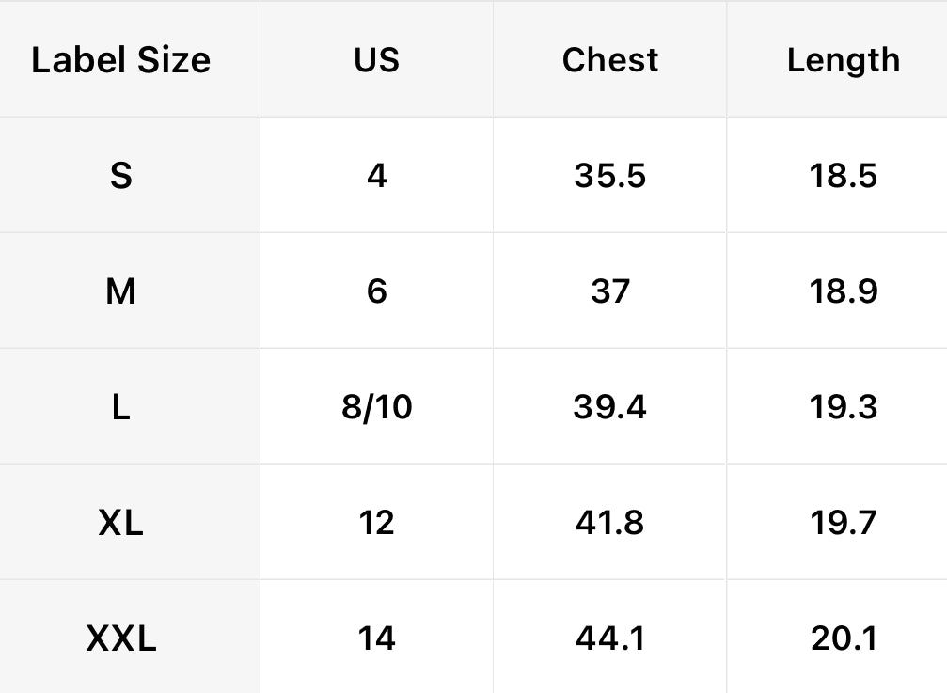Select the US size 8/10 cell
The height and width of the screenshot is (693, 947).
(376, 407)
